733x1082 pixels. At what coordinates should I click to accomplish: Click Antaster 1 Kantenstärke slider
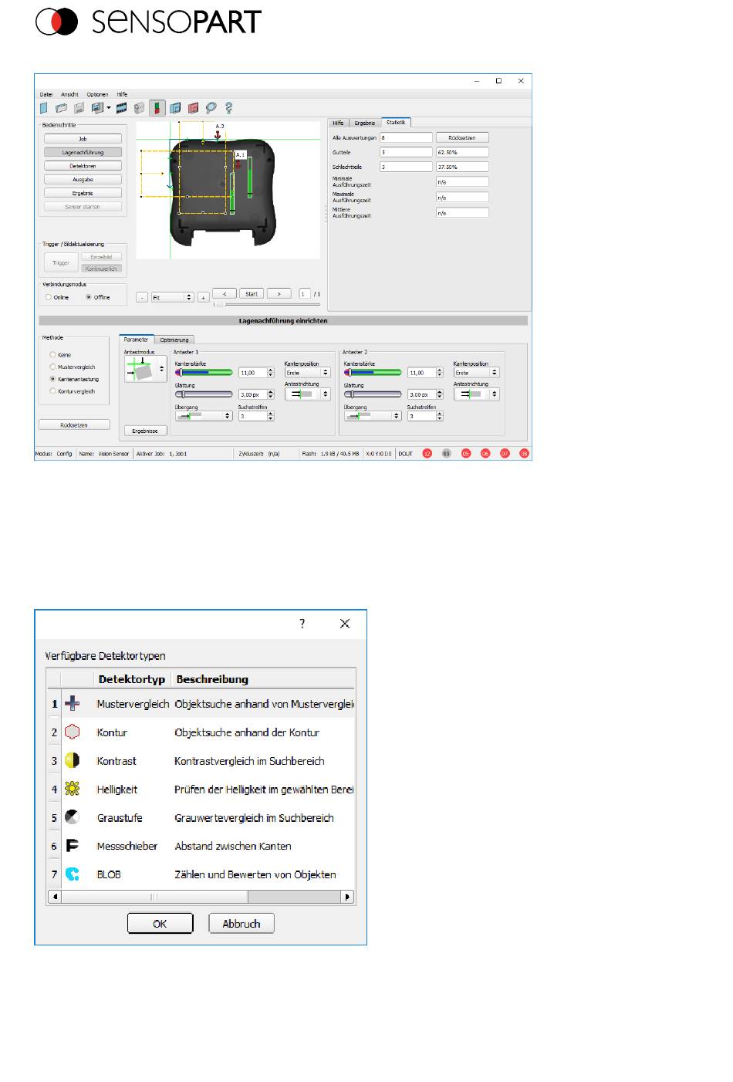[204, 373]
